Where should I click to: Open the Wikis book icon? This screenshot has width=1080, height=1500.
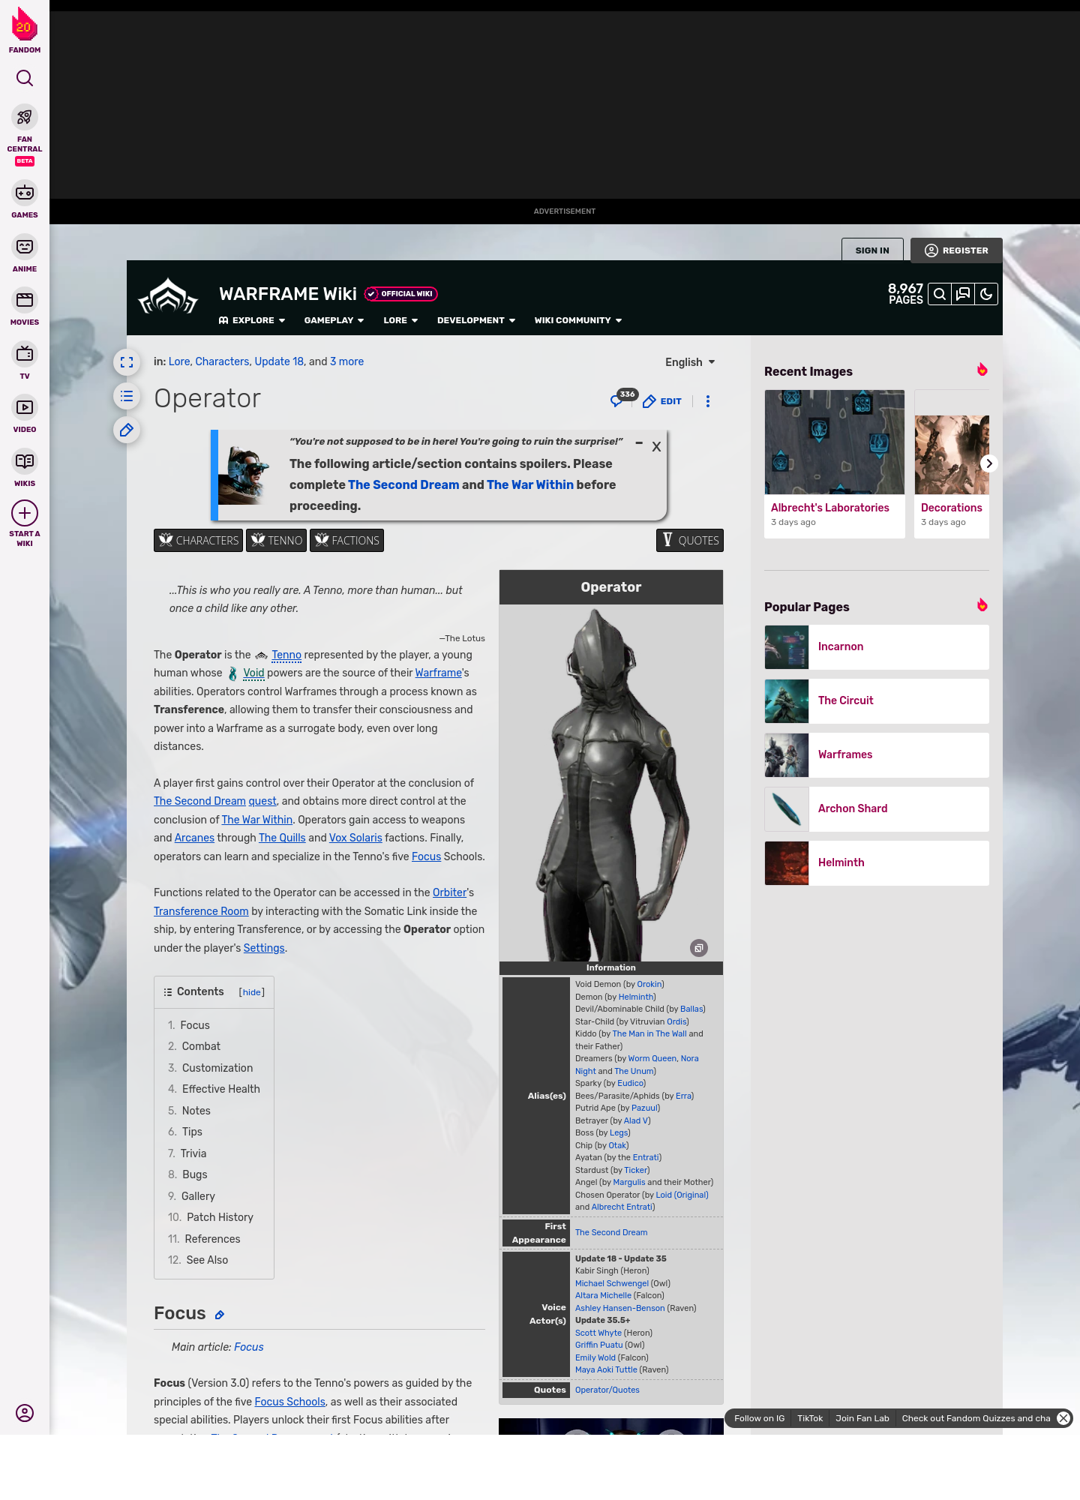[25, 460]
